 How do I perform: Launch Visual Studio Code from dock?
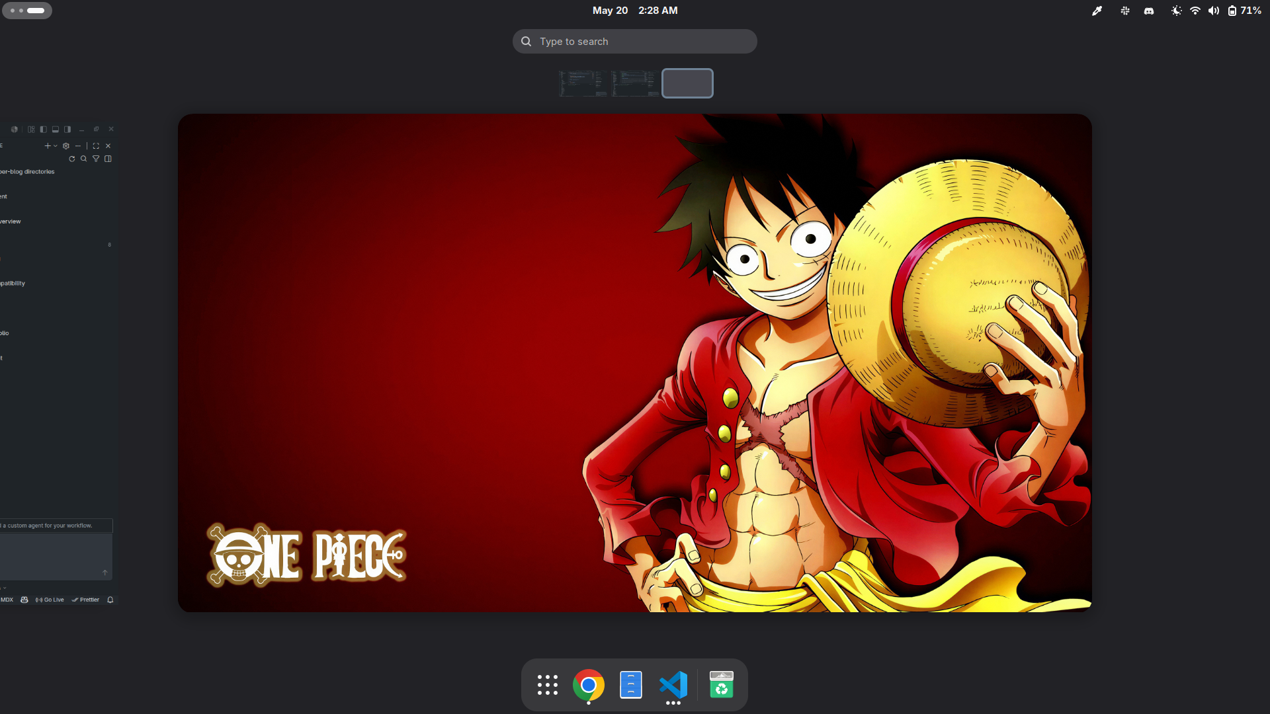click(673, 685)
